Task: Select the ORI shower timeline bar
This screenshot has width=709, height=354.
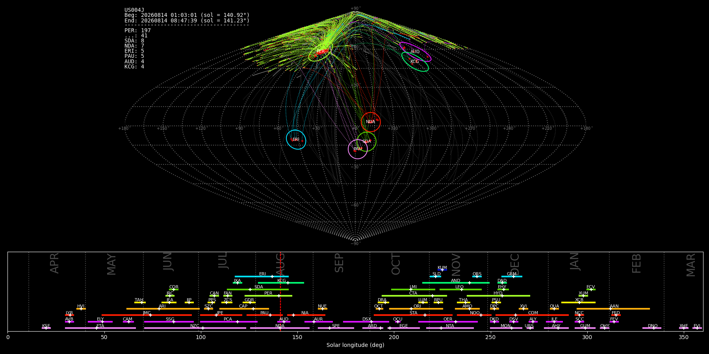Action: pyautogui.click(x=416, y=309)
